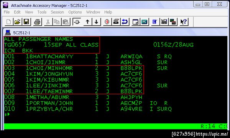
Task: Open the View menu
Action: tap(29, 12)
